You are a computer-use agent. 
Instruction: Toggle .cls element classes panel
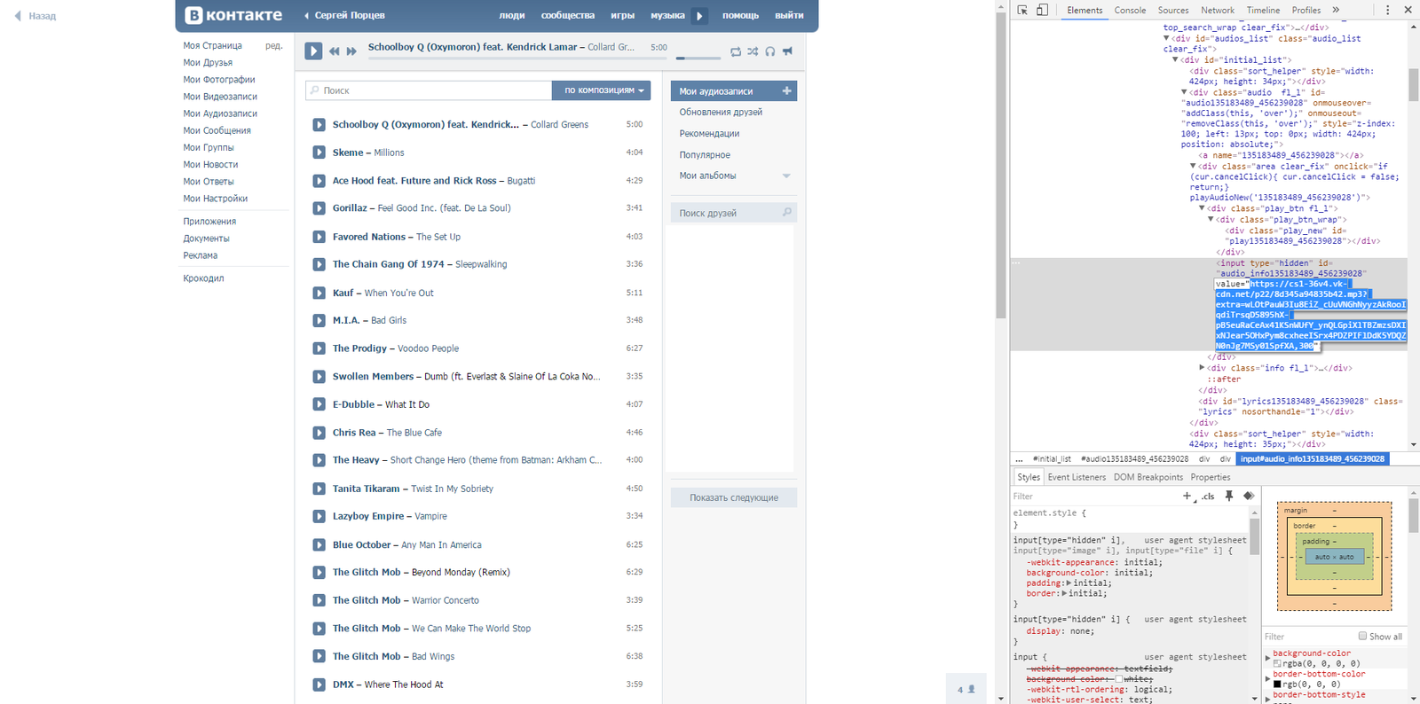1208,497
